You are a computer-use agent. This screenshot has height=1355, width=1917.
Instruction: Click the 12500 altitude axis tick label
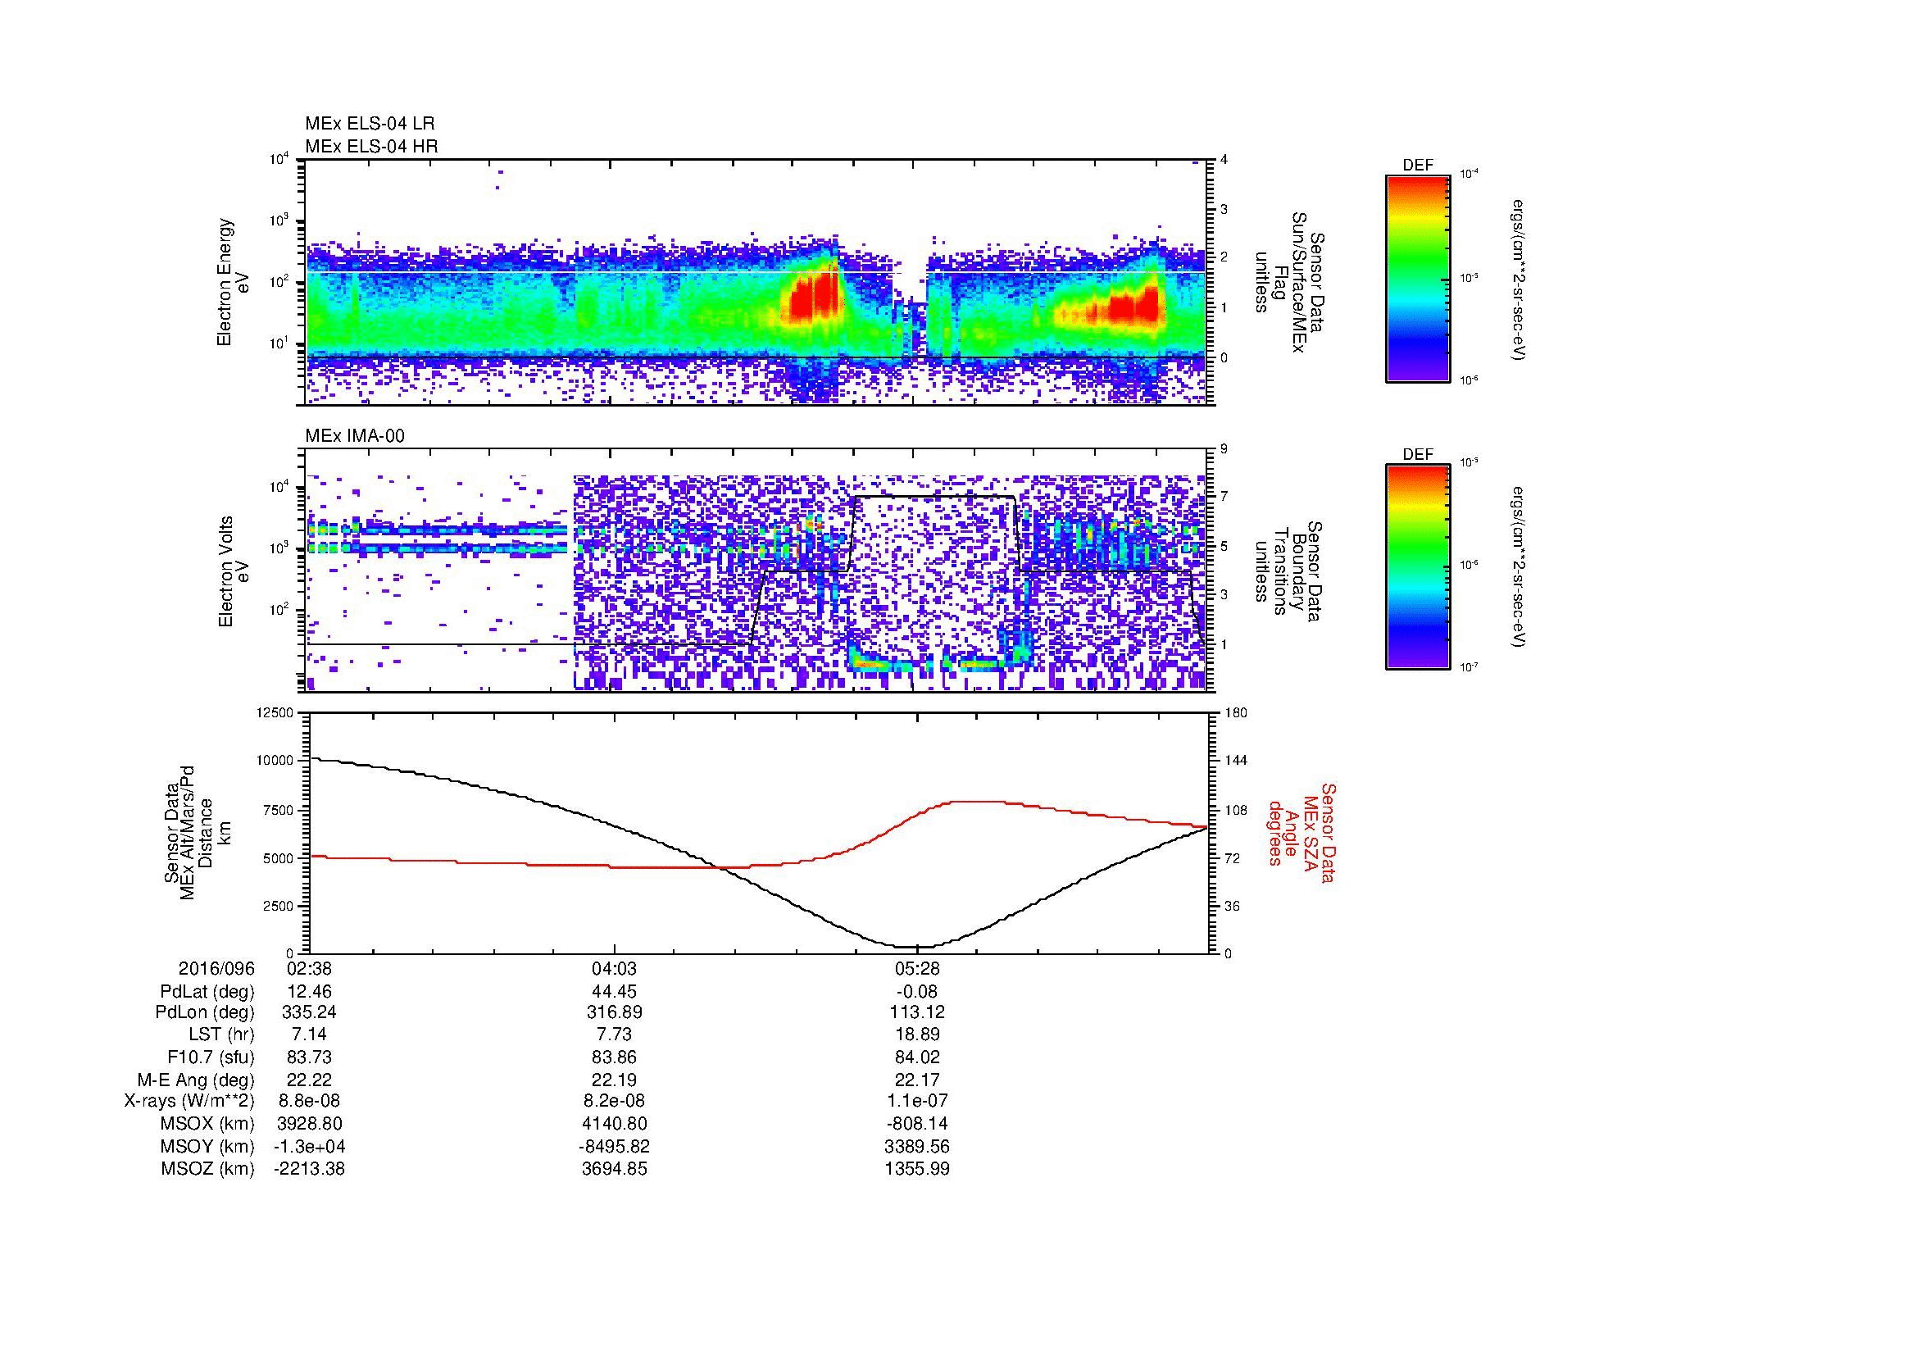(x=276, y=713)
